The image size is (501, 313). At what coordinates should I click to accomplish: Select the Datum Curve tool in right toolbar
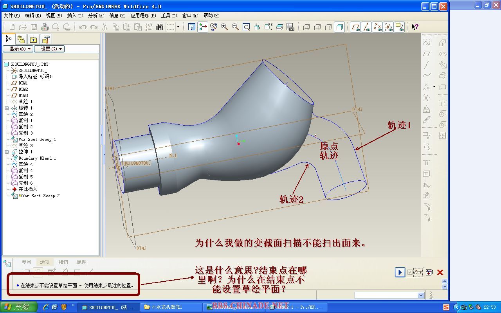427,76
